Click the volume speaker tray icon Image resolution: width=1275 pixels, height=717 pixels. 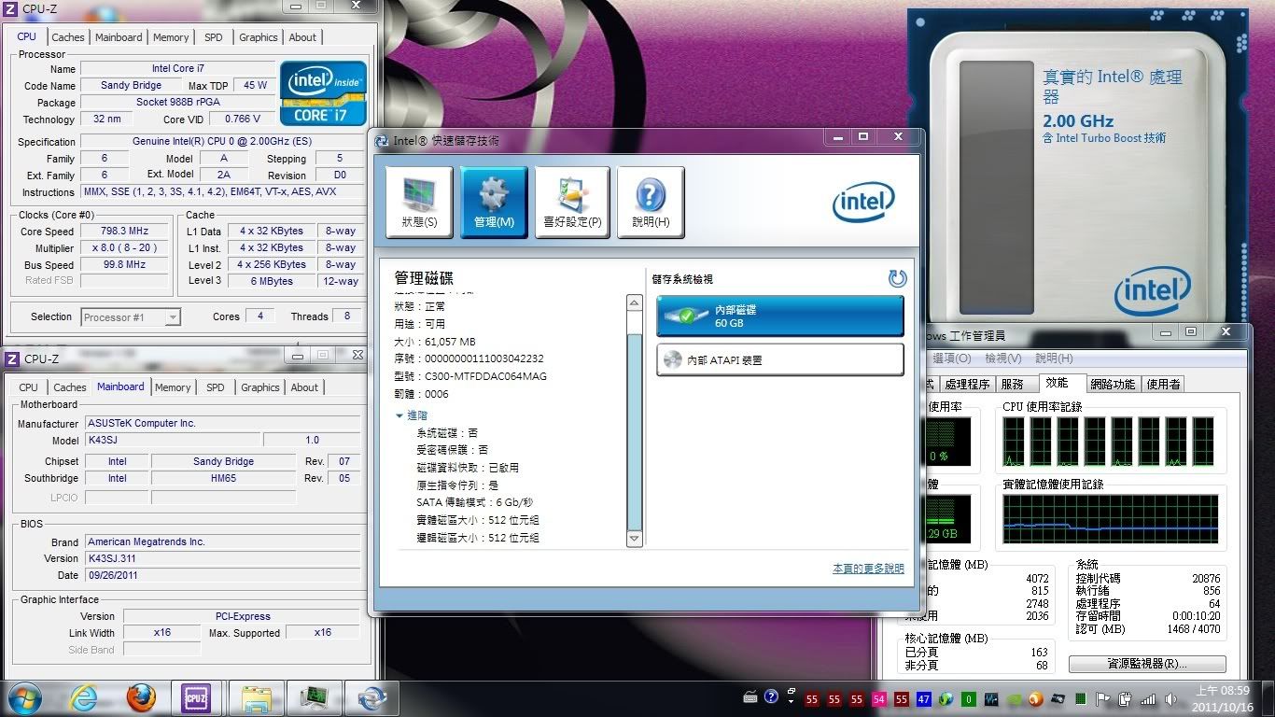click(x=1170, y=699)
